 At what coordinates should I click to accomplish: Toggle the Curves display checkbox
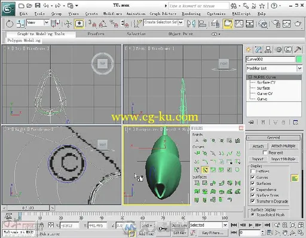click(x=253, y=177)
